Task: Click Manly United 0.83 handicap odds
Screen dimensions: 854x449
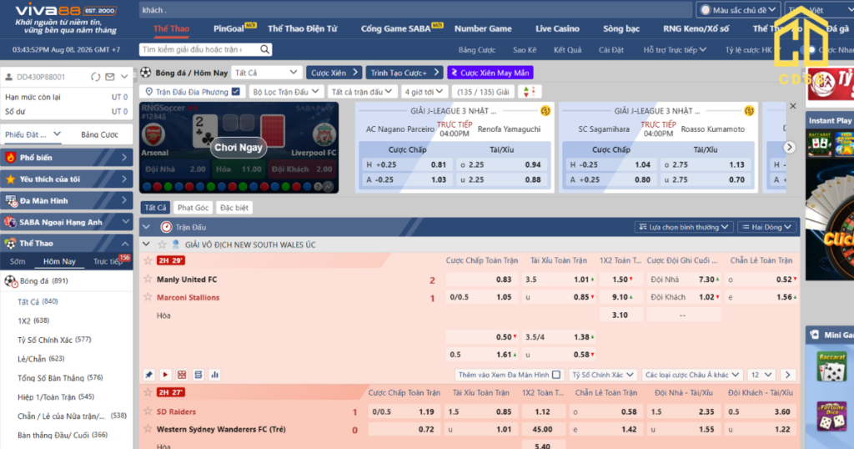Action: (x=481, y=279)
